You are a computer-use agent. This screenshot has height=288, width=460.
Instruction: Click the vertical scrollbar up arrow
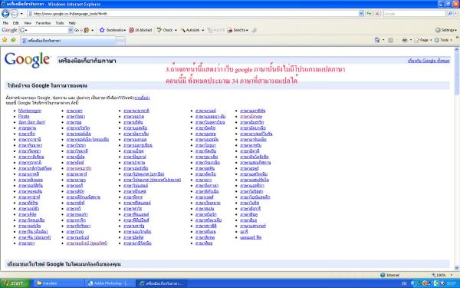click(456, 50)
